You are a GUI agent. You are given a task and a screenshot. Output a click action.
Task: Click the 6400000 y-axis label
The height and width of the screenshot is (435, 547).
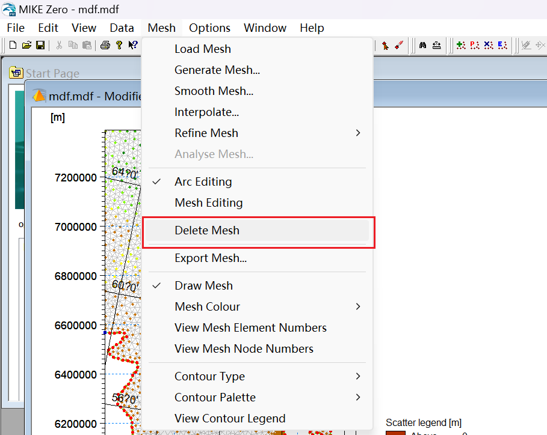pyautogui.click(x=76, y=375)
